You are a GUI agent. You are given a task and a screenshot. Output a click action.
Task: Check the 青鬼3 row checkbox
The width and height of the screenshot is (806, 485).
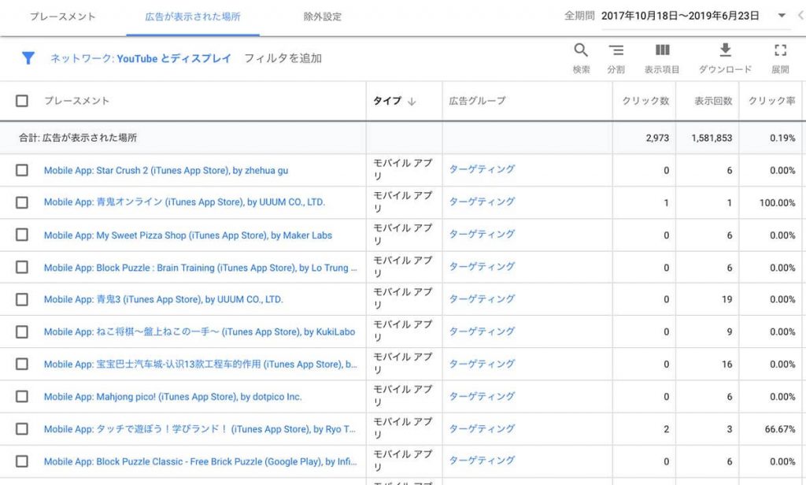[21, 299]
